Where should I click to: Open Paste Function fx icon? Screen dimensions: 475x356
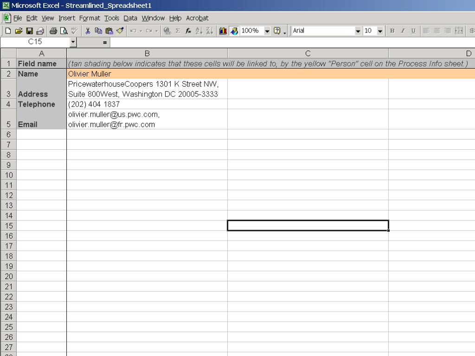point(188,31)
